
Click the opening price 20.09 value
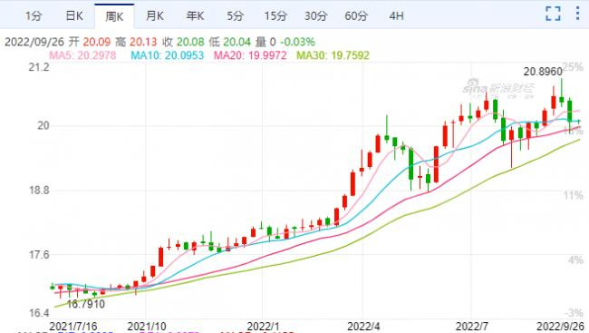97,42
